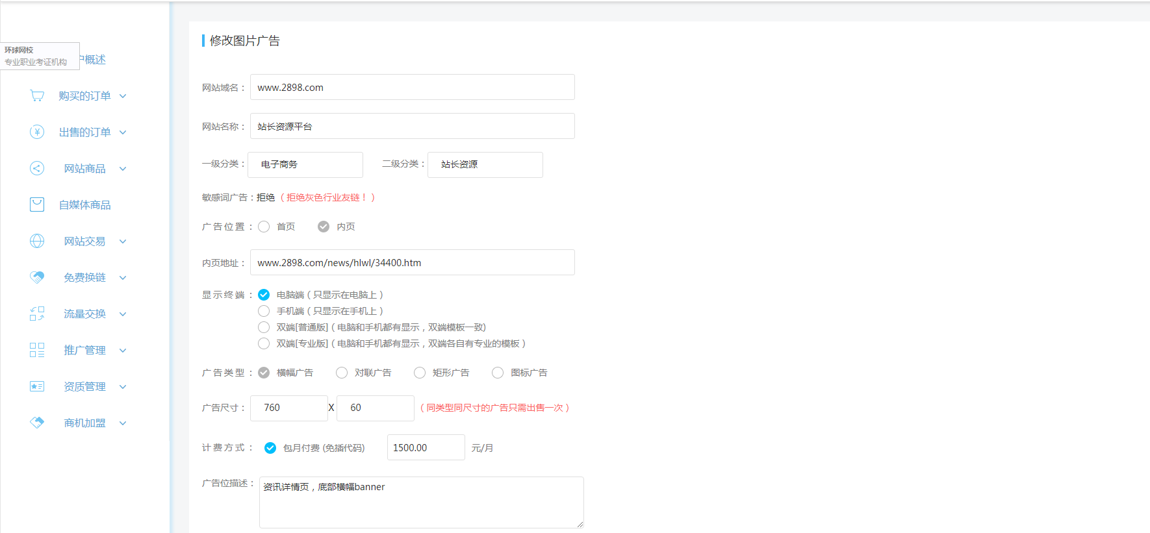The height and width of the screenshot is (533, 1150).
Task: Click the grid icon beside 推广管理
Action: [x=37, y=351]
